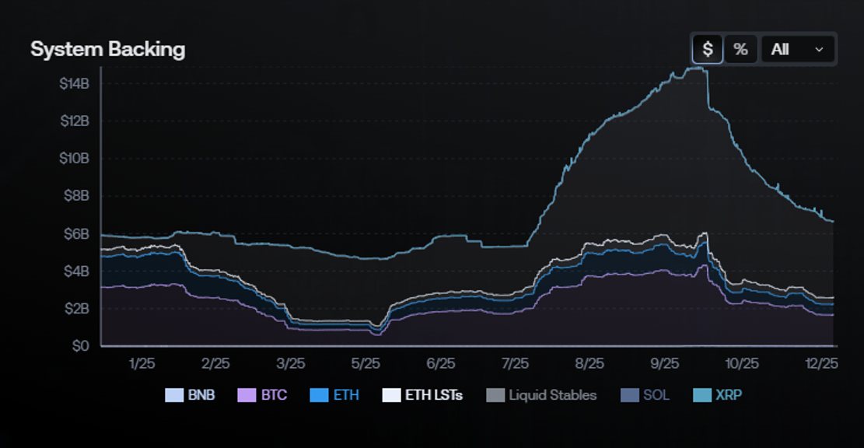Select the Liquid Stables legend text
This screenshot has height=448, width=864.
552,395
